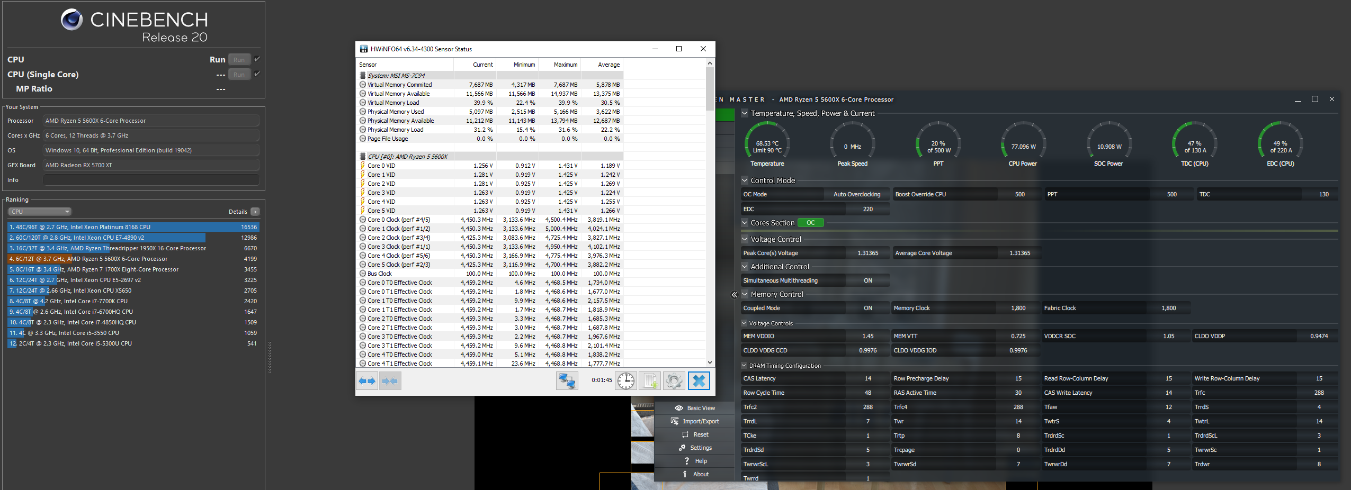The width and height of the screenshot is (1351, 490).
Task: Click the MEM VDDIO value 1.45
Action: click(868, 336)
